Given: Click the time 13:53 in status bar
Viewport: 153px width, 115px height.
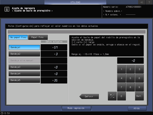Looking at the screenshot, I should [7, 113].
